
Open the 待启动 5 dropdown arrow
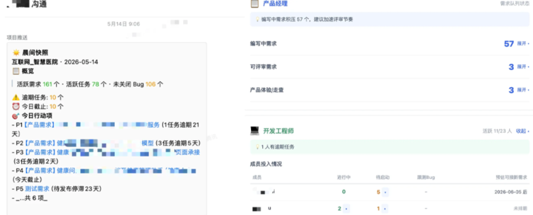click(385, 192)
